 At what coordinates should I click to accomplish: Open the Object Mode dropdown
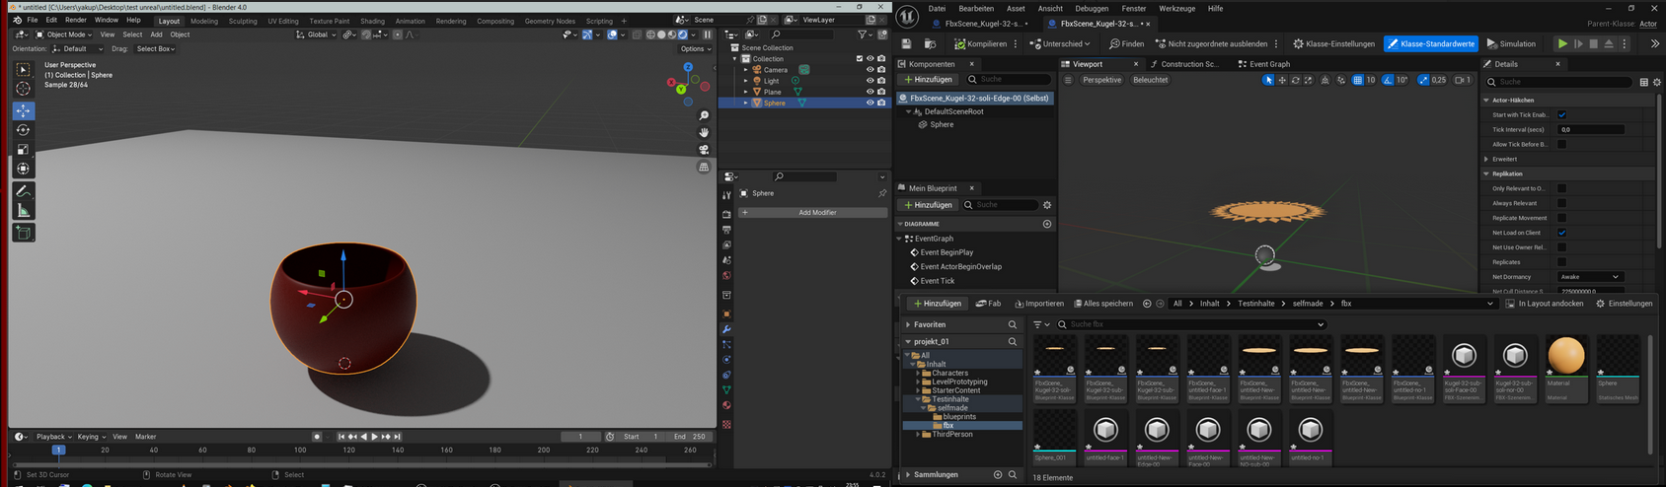coord(64,35)
